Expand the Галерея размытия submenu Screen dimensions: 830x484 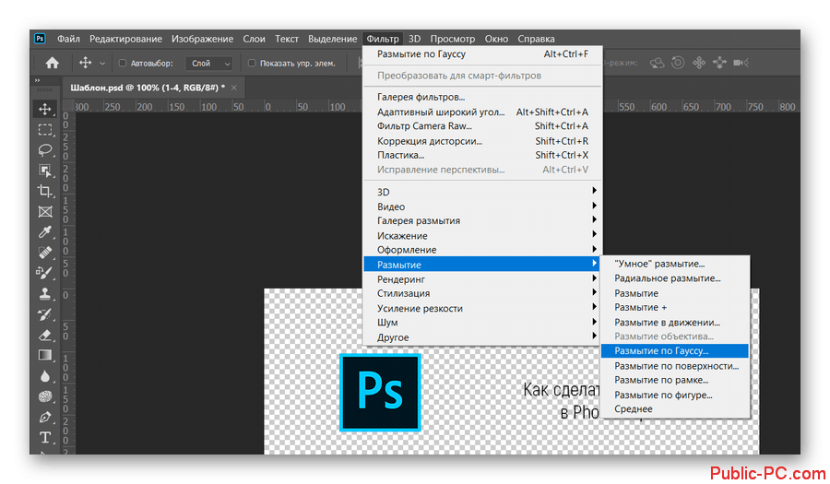point(482,220)
